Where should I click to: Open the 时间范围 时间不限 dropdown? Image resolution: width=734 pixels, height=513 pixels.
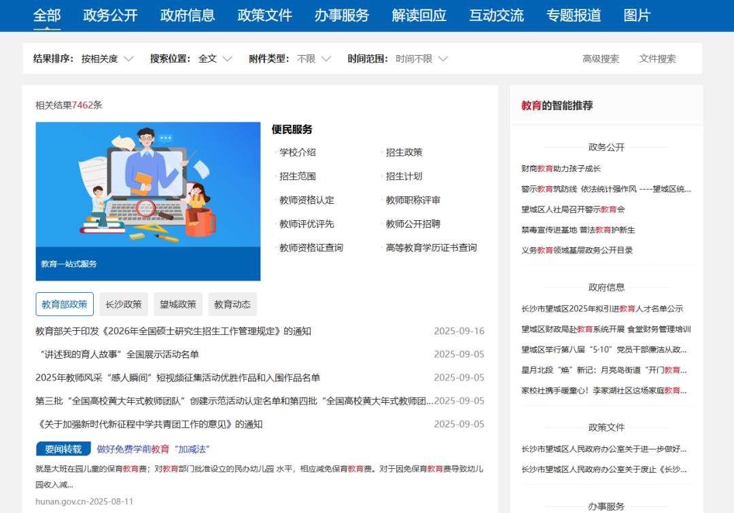click(421, 59)
